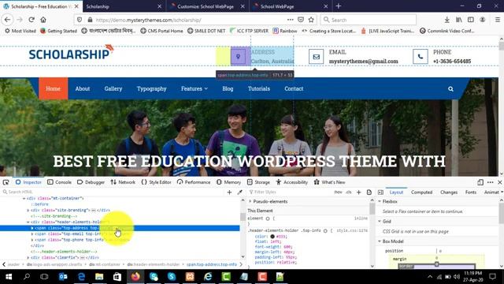Click the Filter Styles input

coord(289,192)
